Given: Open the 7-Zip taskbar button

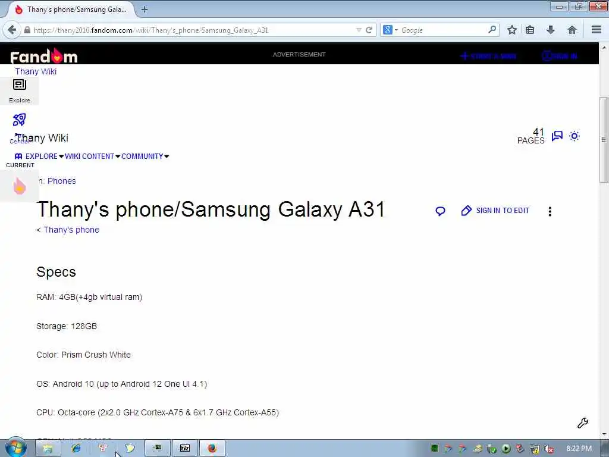Looking at the screenshot, I should coord(185,449).
